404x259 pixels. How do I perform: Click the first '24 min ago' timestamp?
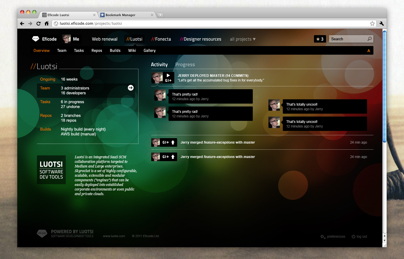point(358,142)
